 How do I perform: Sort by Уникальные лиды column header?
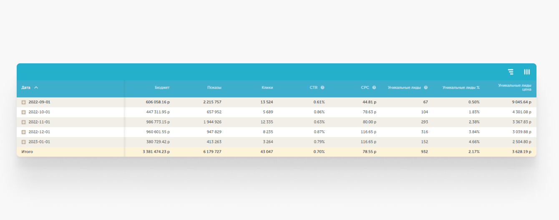405,87
